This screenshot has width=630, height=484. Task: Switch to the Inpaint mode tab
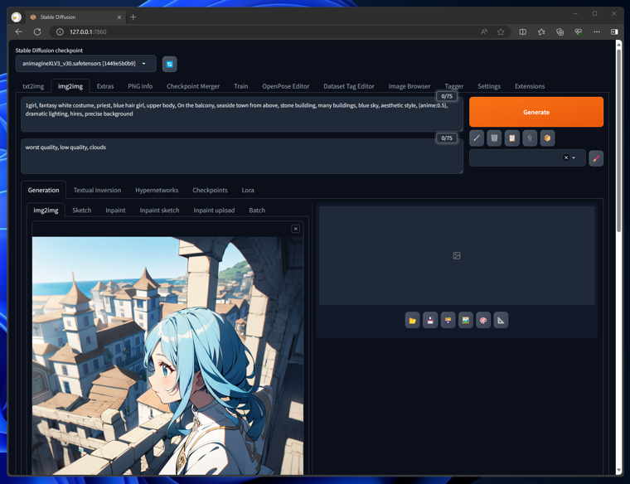[115, 211]
